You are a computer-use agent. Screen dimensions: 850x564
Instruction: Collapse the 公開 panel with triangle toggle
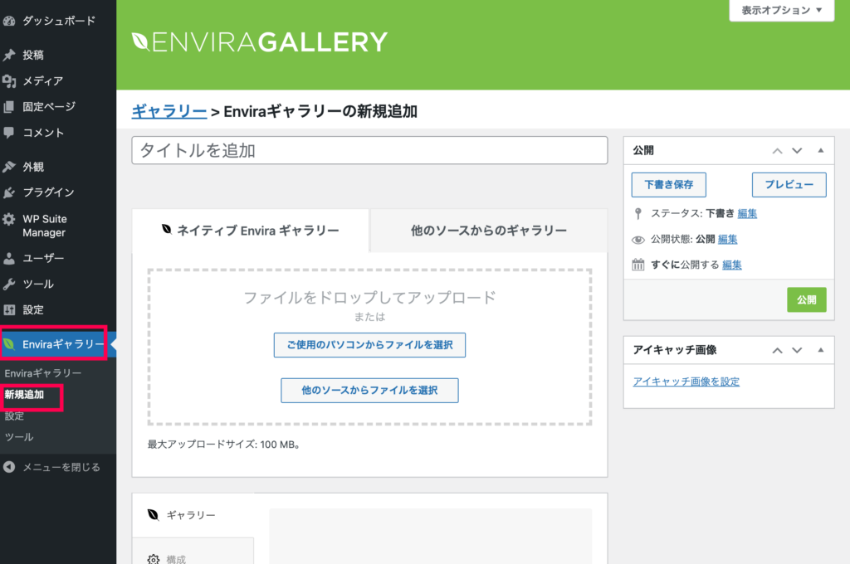click(821, 151)
